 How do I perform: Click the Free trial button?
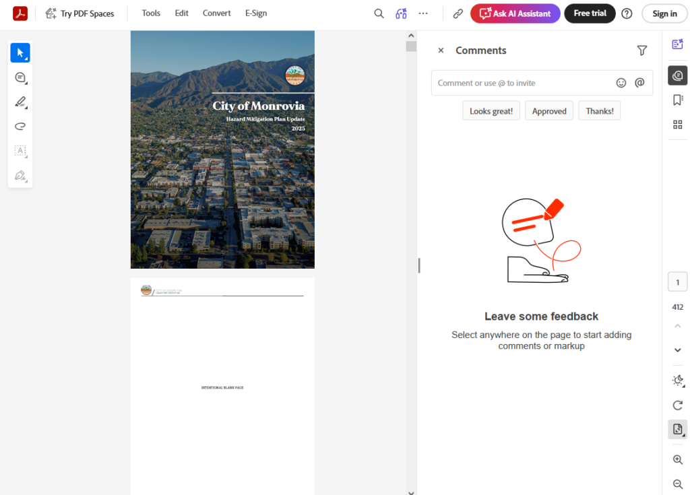pos(590,13)
